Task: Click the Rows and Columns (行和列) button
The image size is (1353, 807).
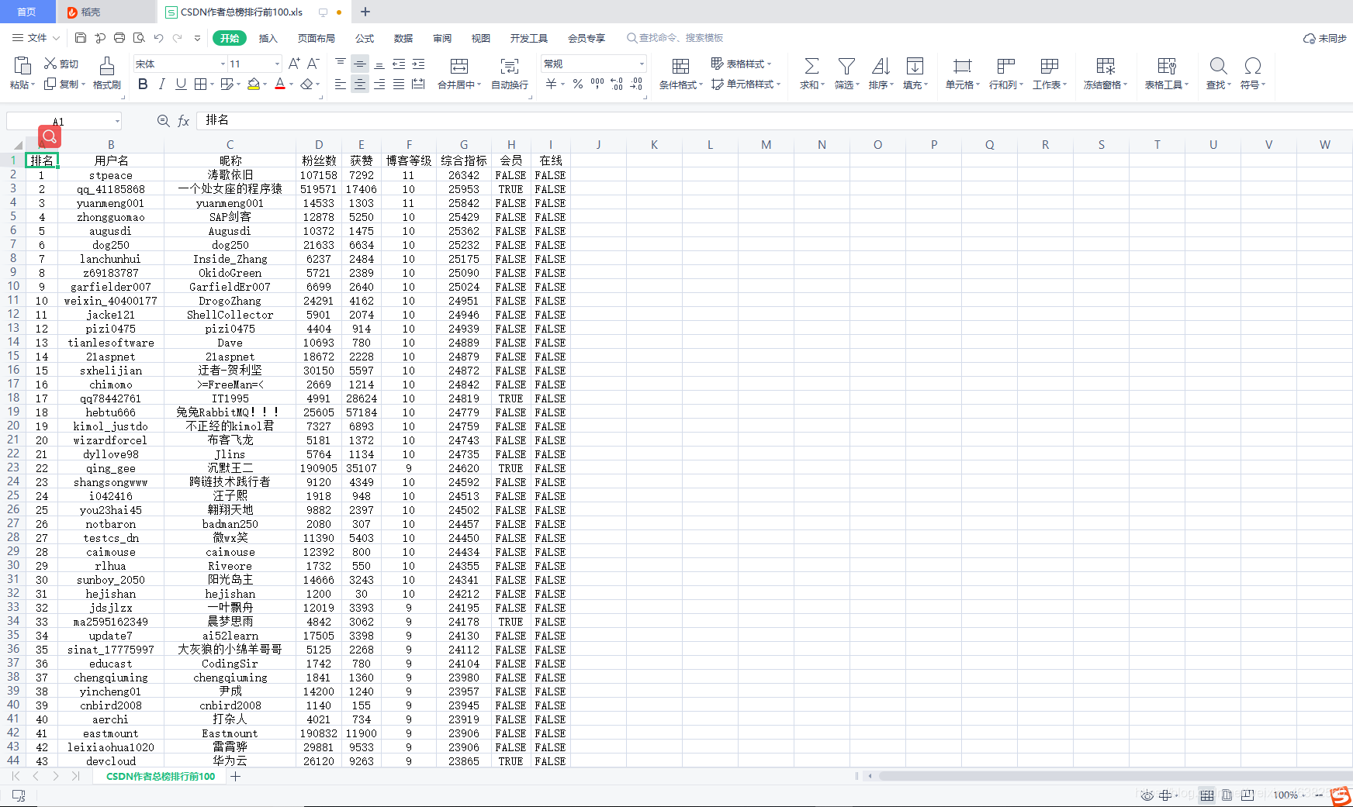Action: click(x=1006, y=73)
